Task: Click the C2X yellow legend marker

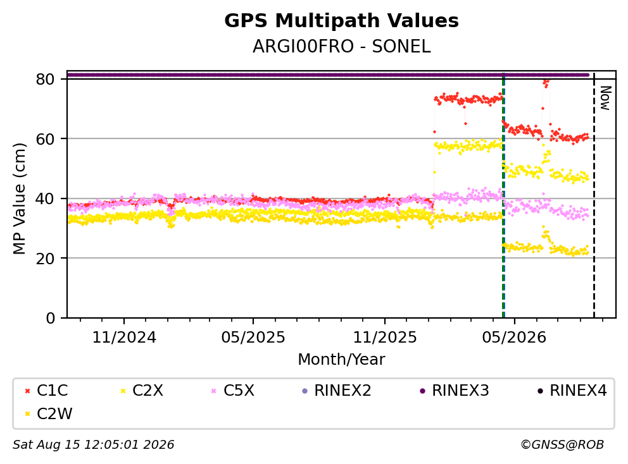Action: tap(123, 391)
